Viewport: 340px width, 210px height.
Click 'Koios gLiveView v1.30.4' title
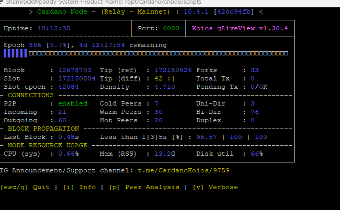[240, 28]
